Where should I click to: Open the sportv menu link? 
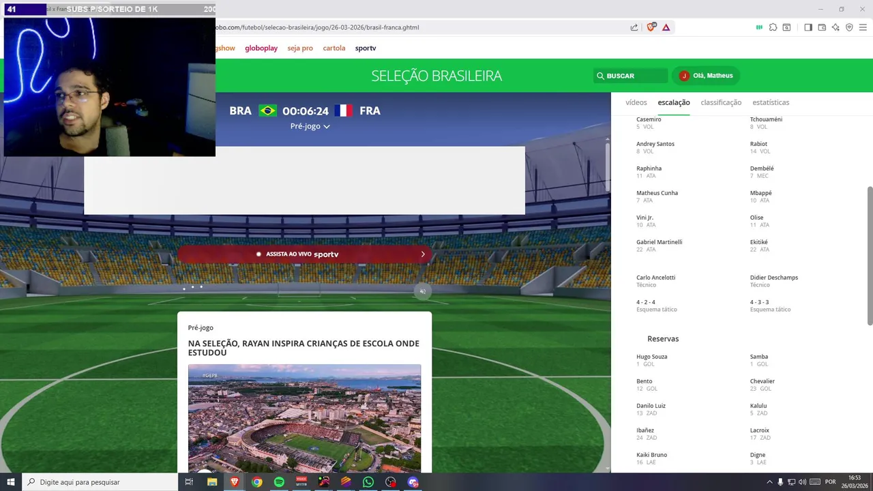tap(366, 48)
